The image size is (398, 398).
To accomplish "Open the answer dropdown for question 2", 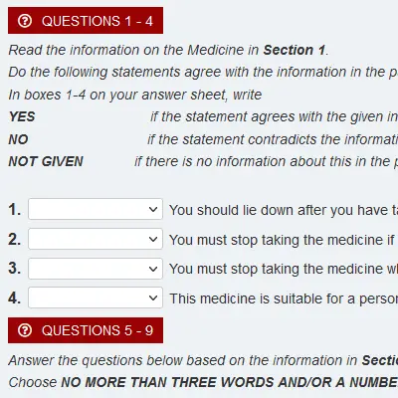I will pos(96,239).
